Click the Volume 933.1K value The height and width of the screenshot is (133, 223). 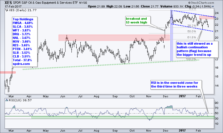click(x=172, y=6)
